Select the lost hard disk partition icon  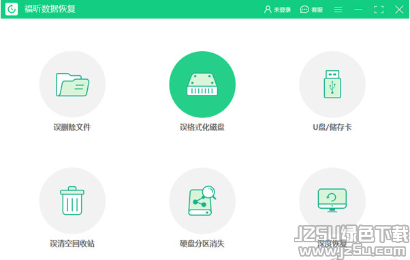(202, 201)
